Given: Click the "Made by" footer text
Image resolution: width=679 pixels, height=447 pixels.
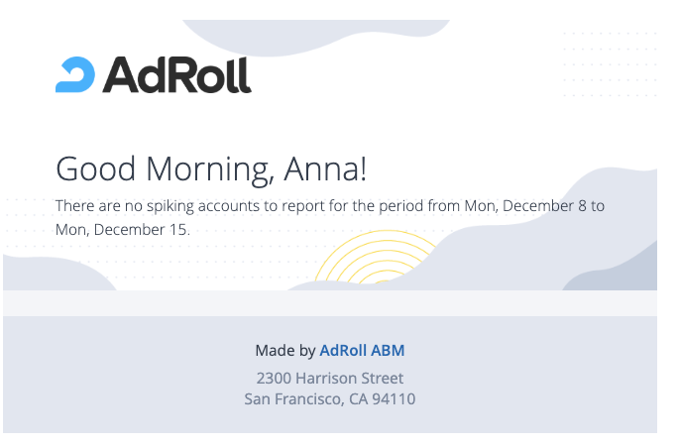Looking at the screenshot, I should click(284, 350).
